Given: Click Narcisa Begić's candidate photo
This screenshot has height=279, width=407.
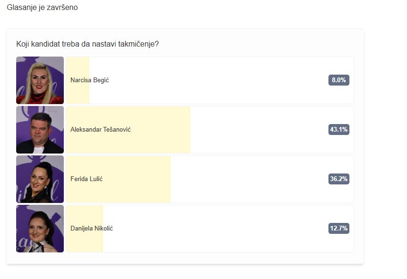Looking at the screenshot, I should click(x=40, y=80).
